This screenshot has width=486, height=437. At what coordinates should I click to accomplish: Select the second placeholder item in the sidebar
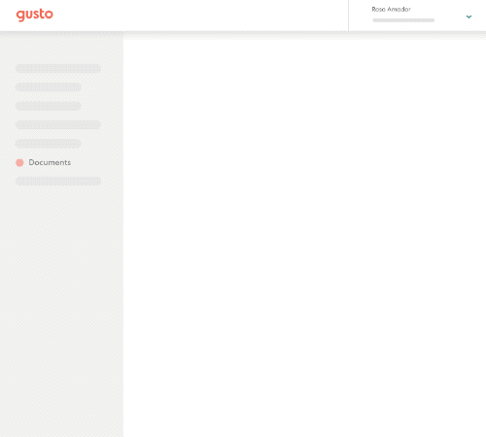coord(49,87)
